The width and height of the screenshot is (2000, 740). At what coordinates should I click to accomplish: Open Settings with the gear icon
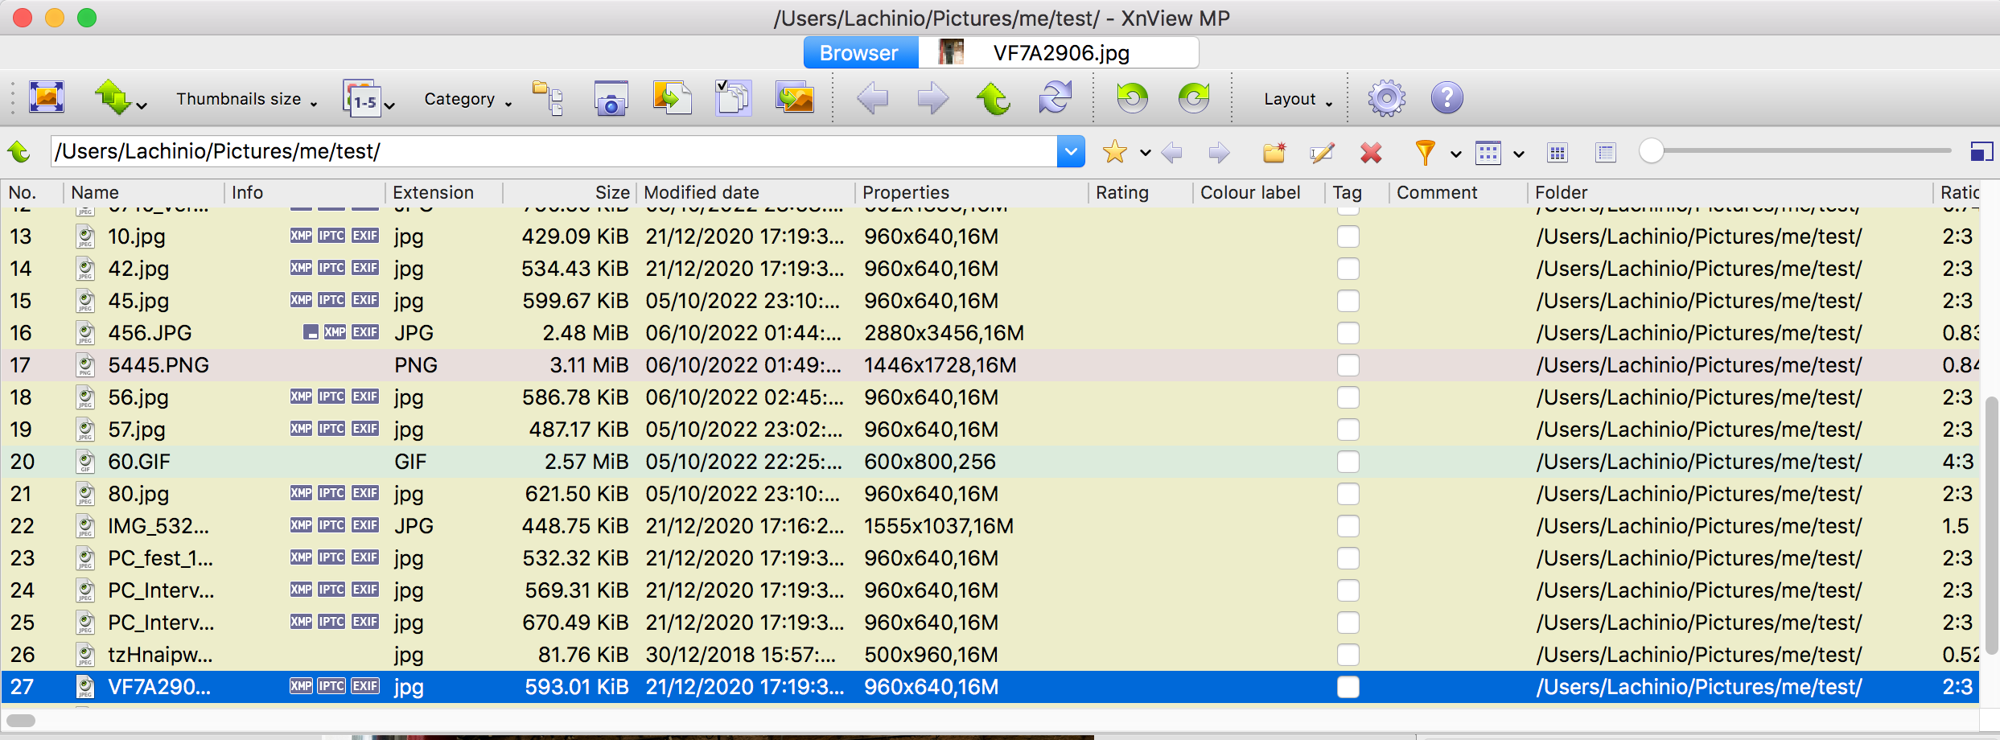tap(1386, 98)
